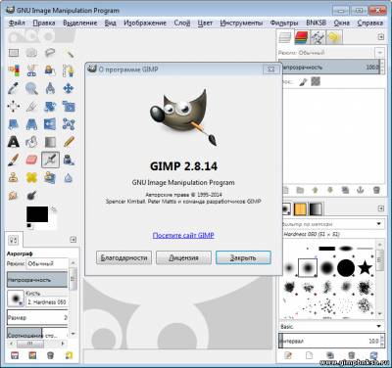This screenshot has height=368, width=392.
Task: Select the Move tool
Action: point(69,88)
